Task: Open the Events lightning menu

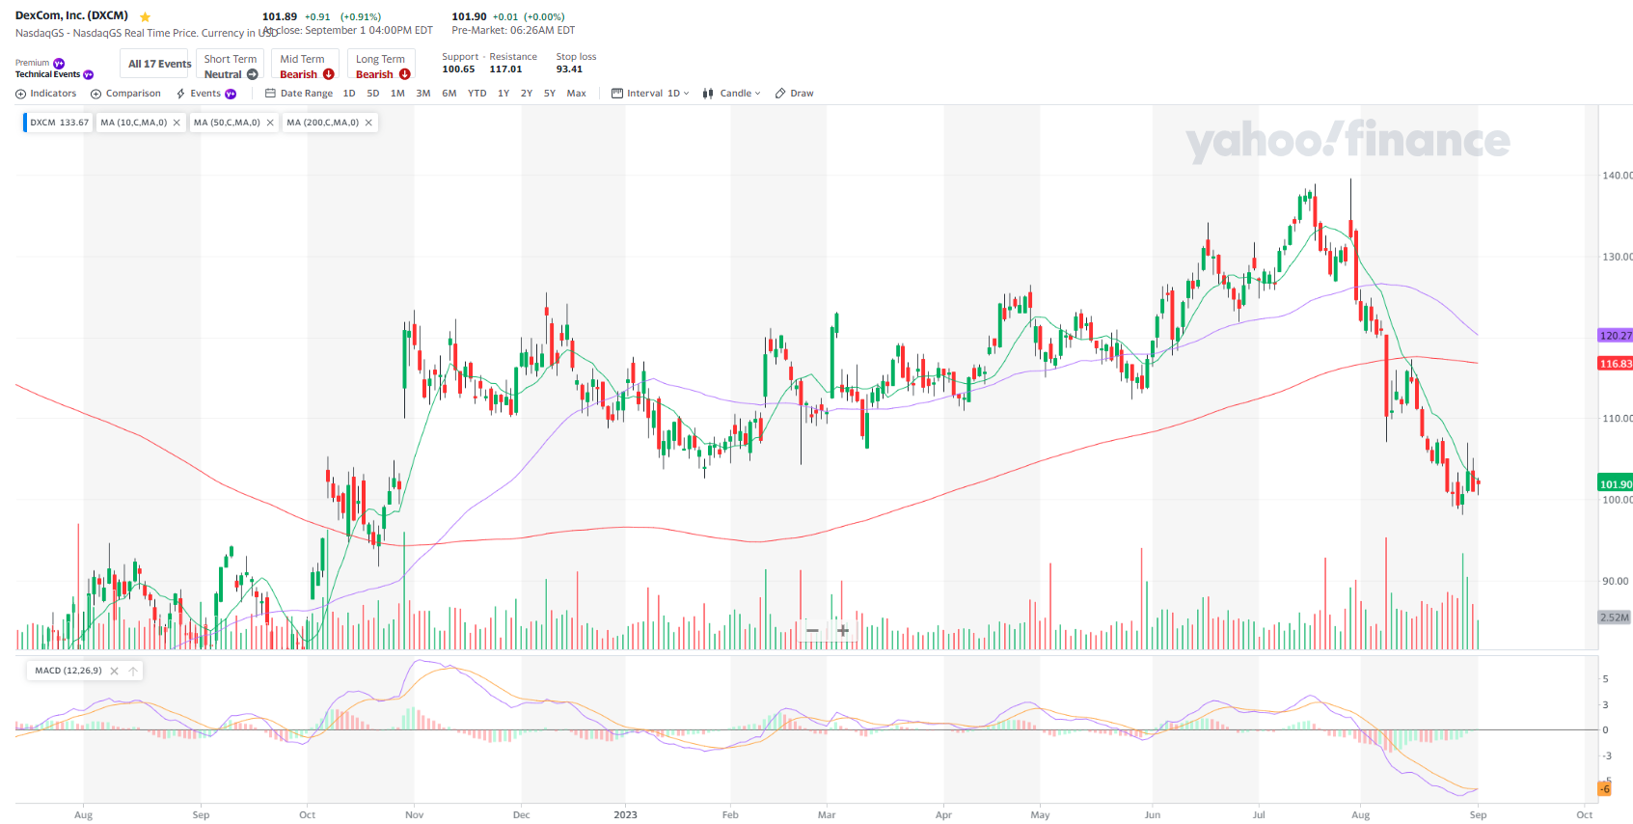Action: point(199,94)
